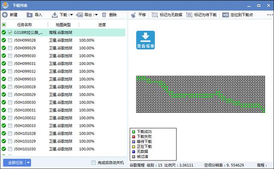The image size is (274, 169).
Task: Click the 新建 new task icon
Action: 5,15
